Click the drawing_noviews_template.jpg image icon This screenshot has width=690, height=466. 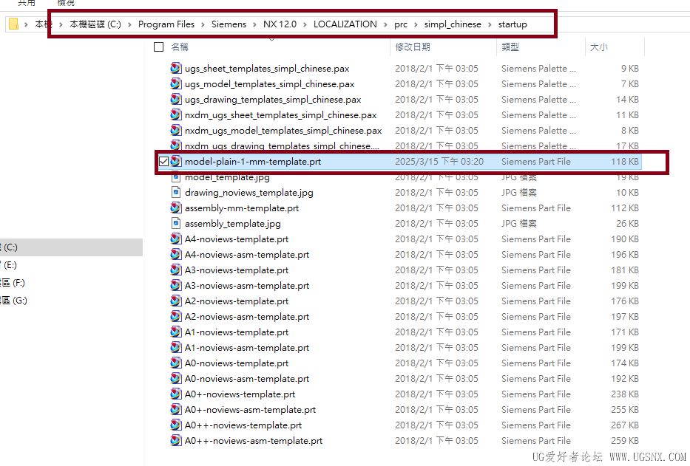tap(175, 192)
